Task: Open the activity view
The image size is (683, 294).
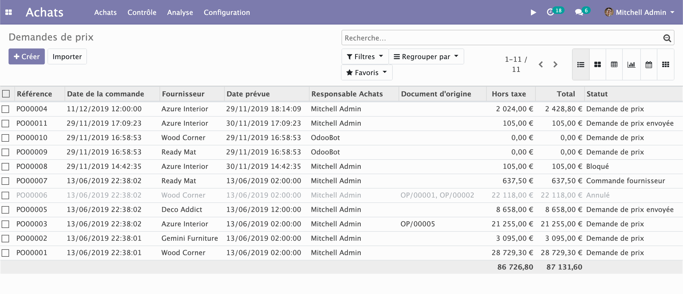Action: click(x=666, y=64)
